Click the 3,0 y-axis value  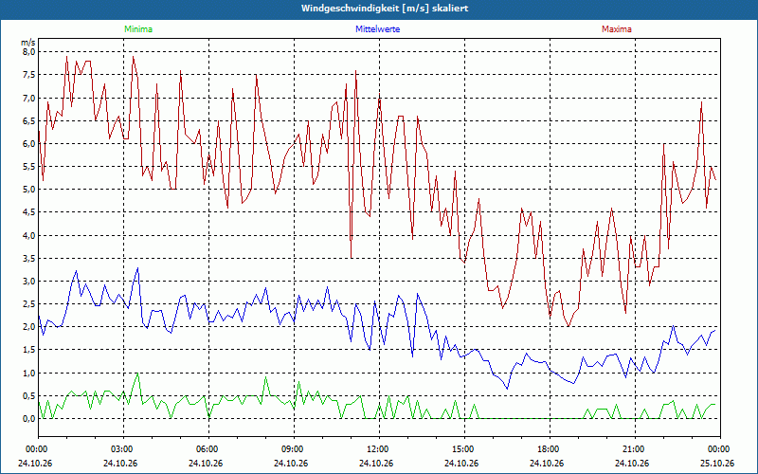(29, 281)
